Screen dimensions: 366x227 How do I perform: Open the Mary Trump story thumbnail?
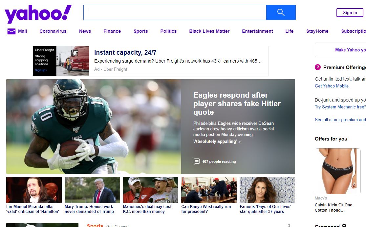click(x=93, y=190)
